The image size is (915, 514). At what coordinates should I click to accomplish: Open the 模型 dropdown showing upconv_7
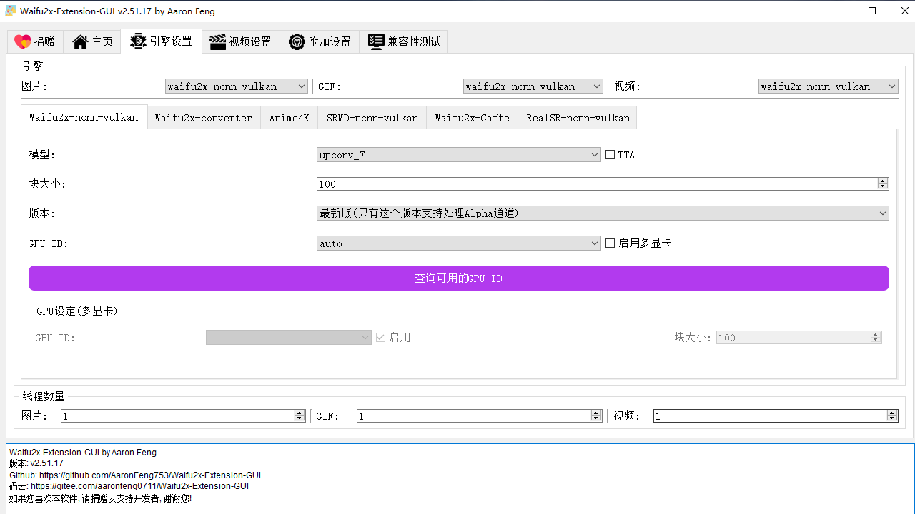(457, 154)
